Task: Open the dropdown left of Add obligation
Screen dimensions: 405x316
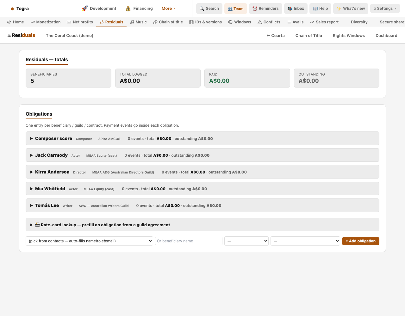Action: pyautogui.click(x=305, y=241)
